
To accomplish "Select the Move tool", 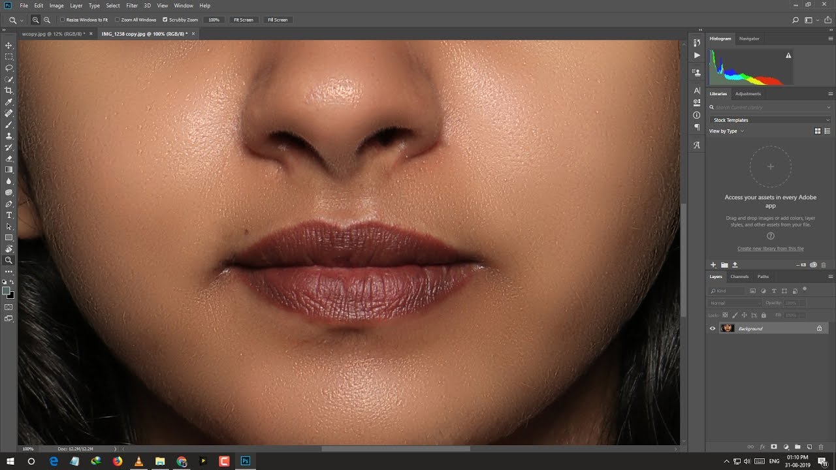I will click(9, 45).
